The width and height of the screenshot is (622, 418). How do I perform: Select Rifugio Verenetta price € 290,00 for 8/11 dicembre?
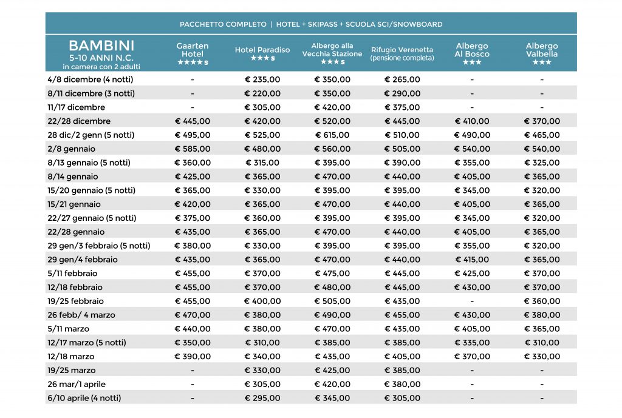click(x=402, y=93)
